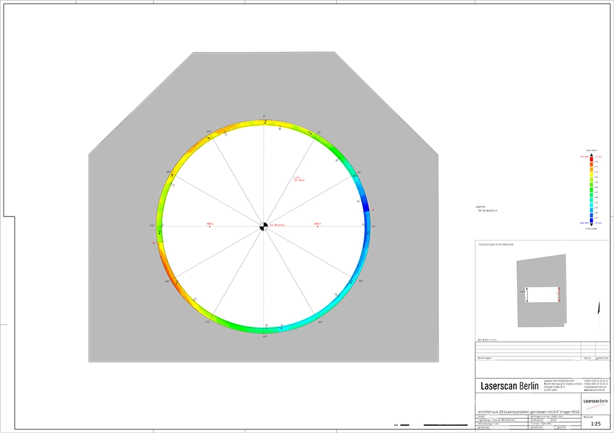Click the small Laserscan Berlin logo with red dots
Viewport: 614px width, 433px height.
click(x=595, y=402)
